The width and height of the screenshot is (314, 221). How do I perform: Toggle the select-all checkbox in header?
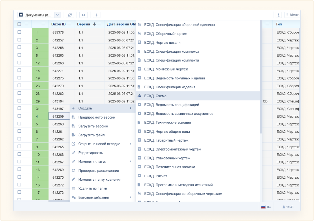click(x=19, y=24)
